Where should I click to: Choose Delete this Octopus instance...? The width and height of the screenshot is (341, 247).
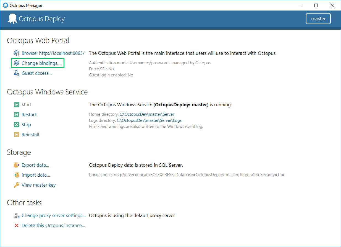(x=53, y=225)
